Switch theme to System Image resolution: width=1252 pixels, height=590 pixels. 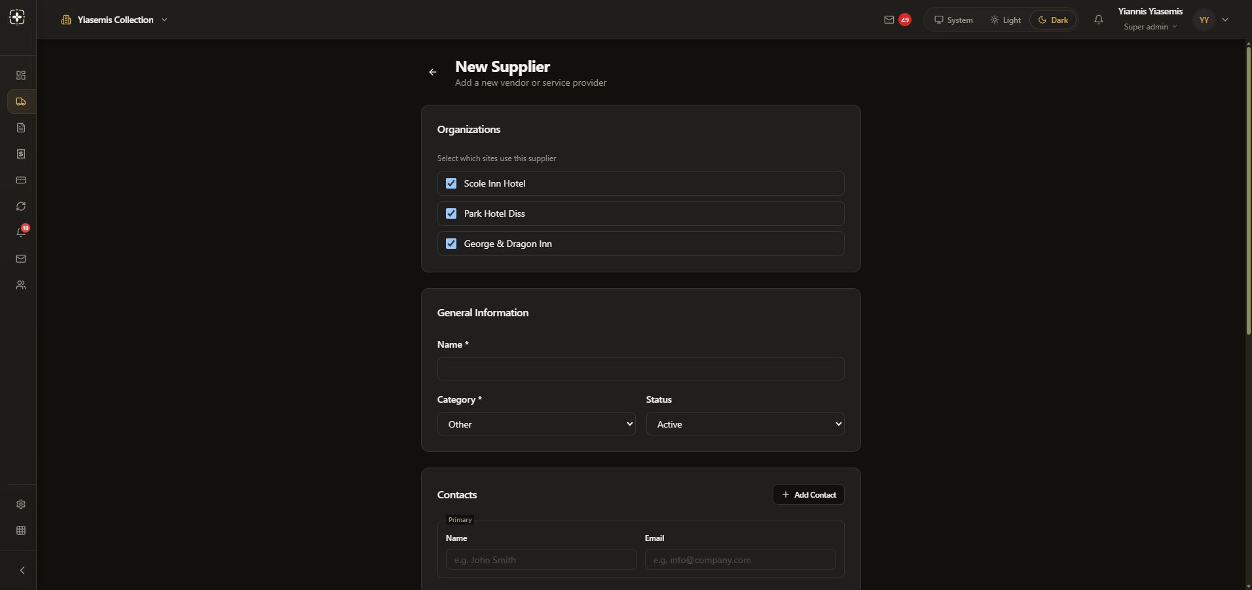click(953, 20)
